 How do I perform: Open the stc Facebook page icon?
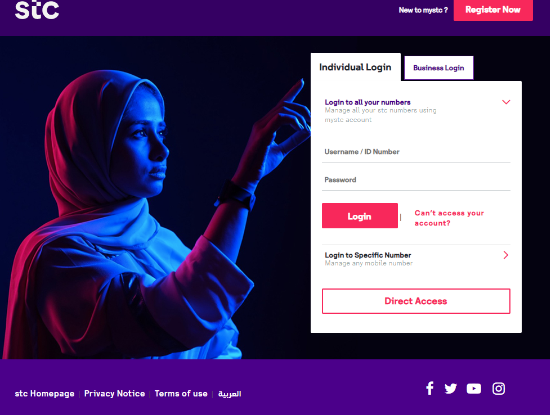tap(429, 389)
